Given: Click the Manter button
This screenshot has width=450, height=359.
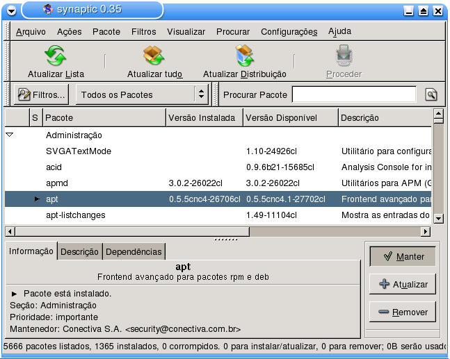Looking at the screenshot, I should pos(403,256).
